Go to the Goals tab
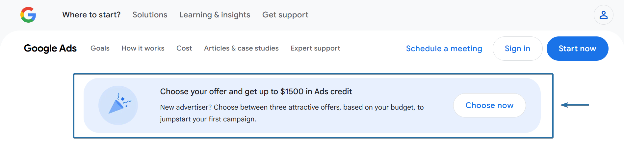Screen dimensions: 624x148 tap(100, 48)
